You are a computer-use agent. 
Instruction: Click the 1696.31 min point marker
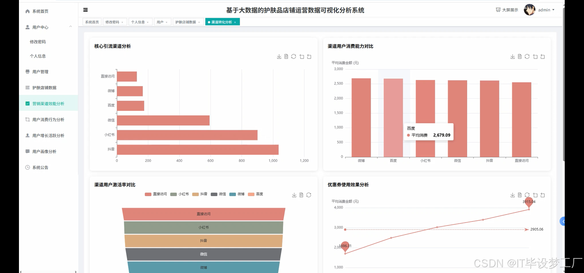tap(345, 247)
